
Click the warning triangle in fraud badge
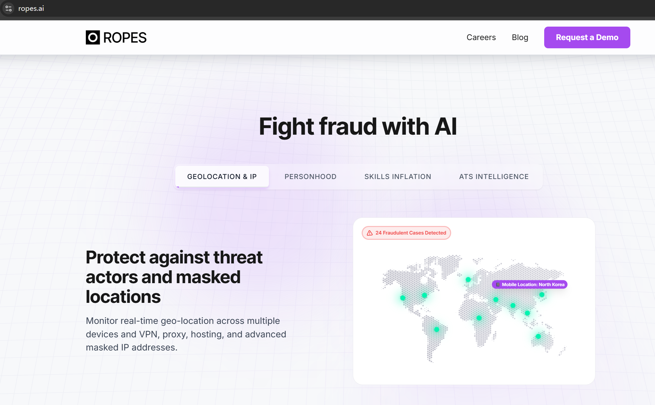[370, 233]
